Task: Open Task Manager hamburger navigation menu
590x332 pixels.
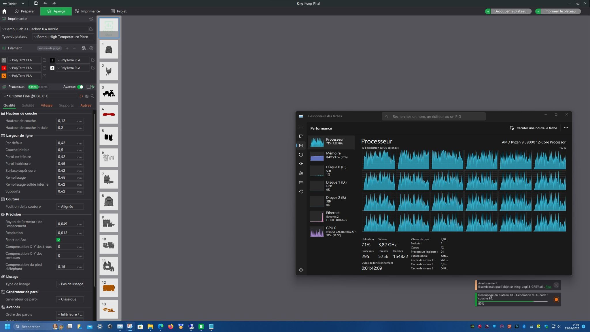Action: tap(301, 127)
